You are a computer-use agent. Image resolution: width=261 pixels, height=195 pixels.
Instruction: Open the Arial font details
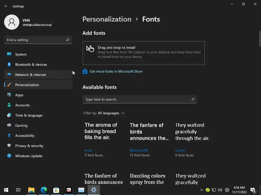(x=88, y=150)
